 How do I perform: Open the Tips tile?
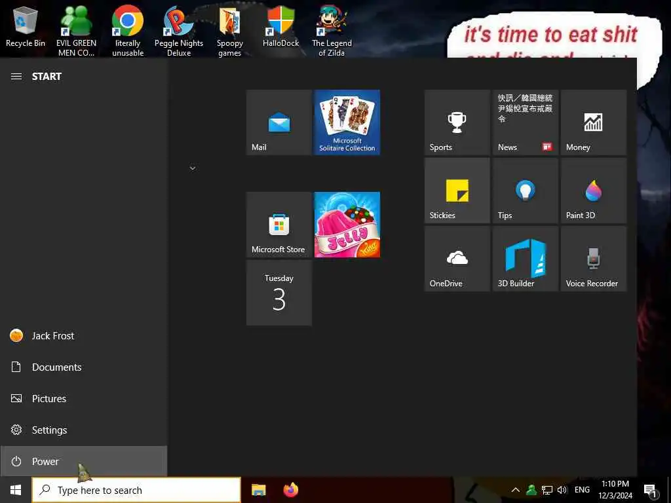525,191
